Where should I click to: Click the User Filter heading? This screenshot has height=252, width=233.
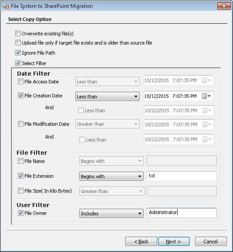(x=33, y=205)
